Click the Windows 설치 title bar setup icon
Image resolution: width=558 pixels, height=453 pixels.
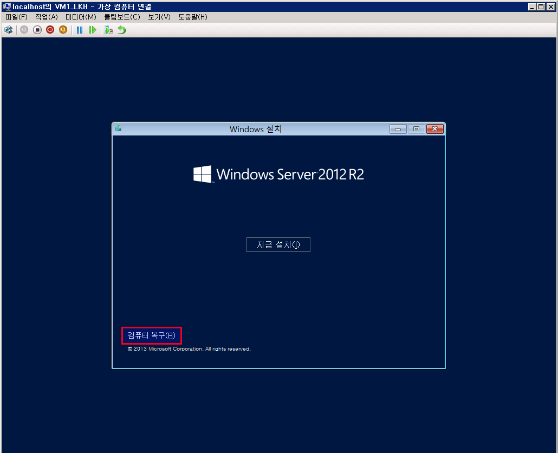(x=119, y=128)
